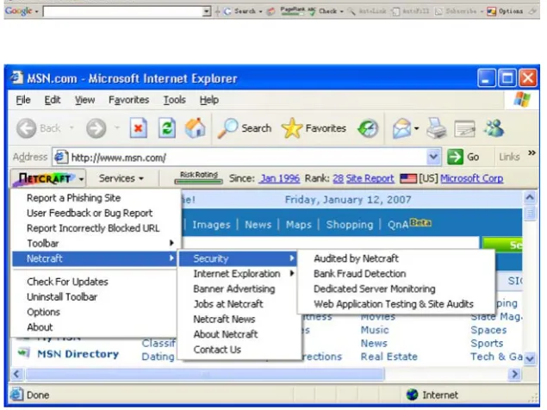Click the IE title bar icon
The image size is (547, 410).
16,78
